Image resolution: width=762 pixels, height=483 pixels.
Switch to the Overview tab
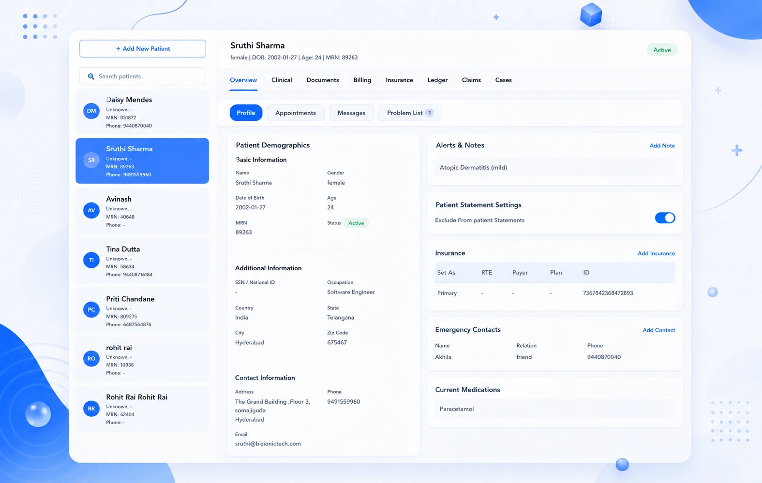click(x=243, y=80)
